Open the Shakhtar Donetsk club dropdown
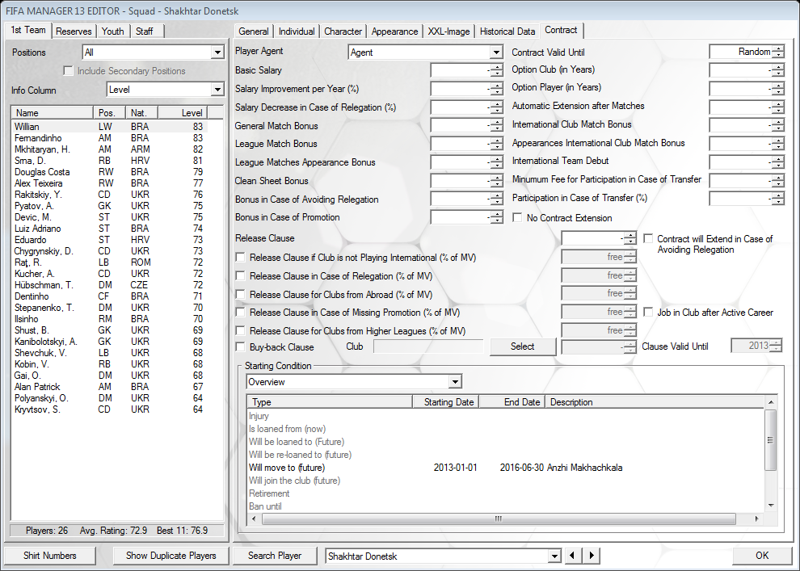 [554, 556]
